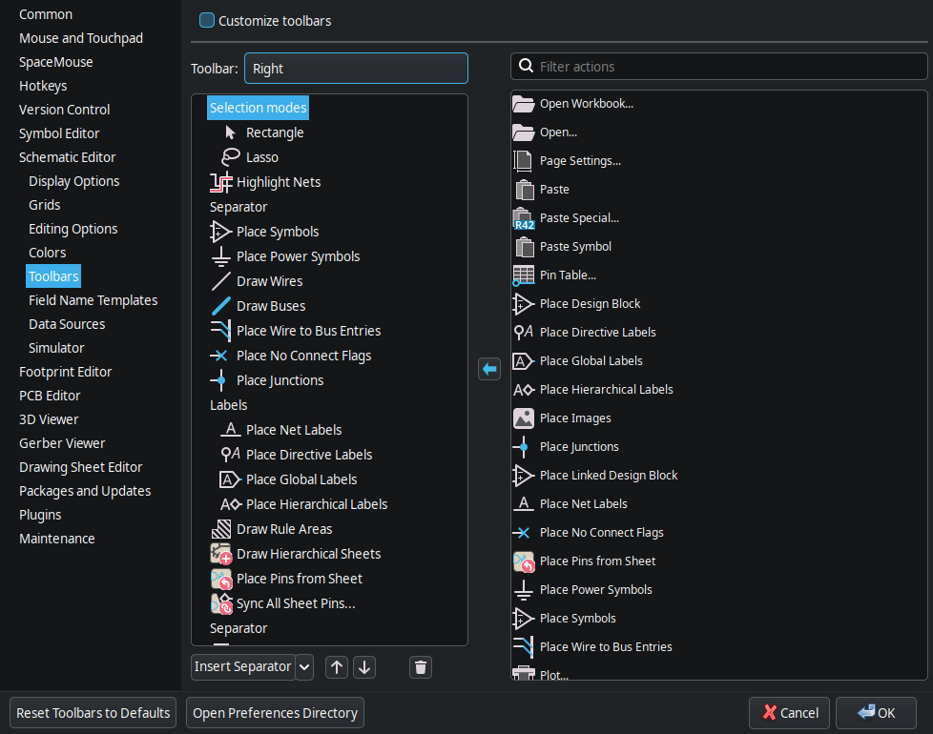Select Place Images action
933x734 pixels.
[x=575, y=418]
